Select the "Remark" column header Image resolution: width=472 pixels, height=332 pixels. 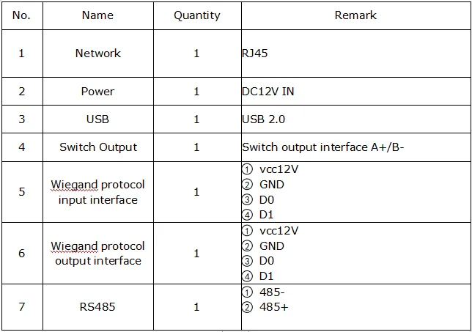[x=355, y=15]
